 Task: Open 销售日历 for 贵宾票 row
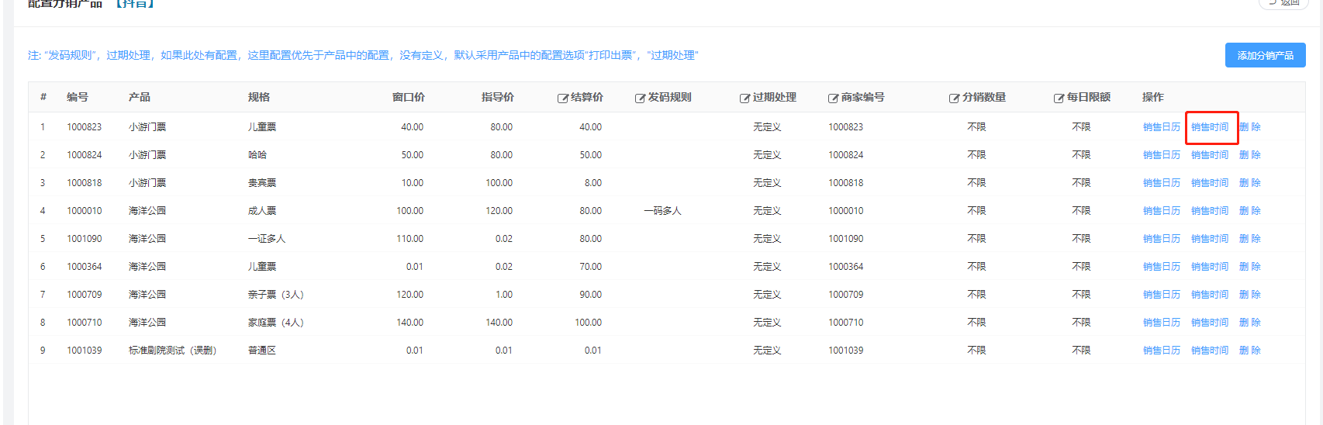pos(1161,183)
